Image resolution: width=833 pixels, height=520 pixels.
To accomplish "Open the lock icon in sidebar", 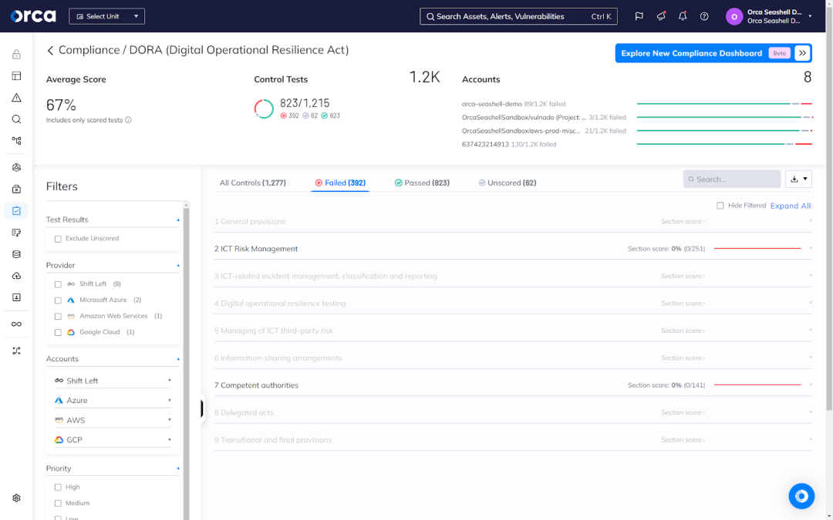I will (16, 54).
